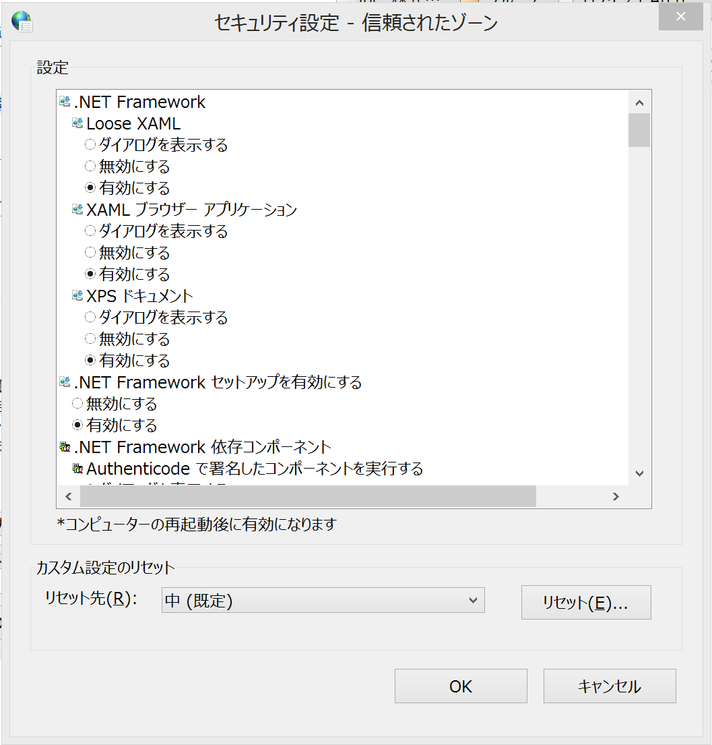Click the horizontal scrollbar right arrow
This screenshot has width=712, height=745.
616,496
